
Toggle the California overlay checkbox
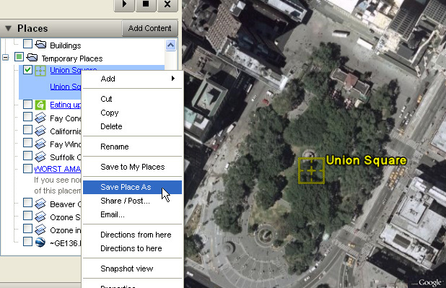27,129
